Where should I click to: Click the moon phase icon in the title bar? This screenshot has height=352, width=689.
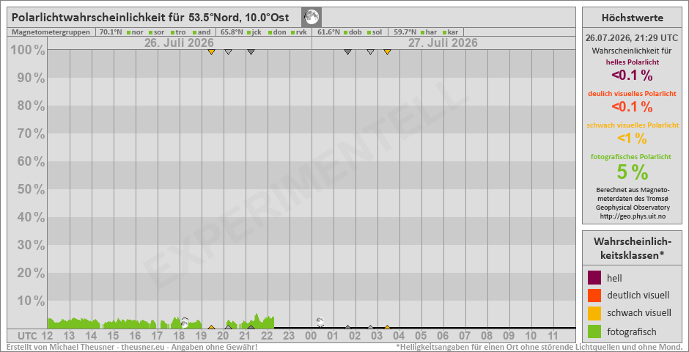312,18
